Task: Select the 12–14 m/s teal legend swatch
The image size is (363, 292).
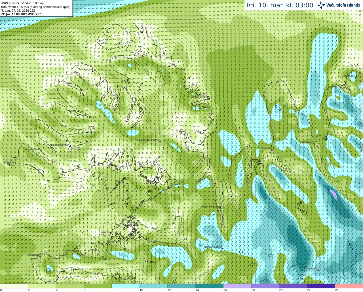Action: 181,286
